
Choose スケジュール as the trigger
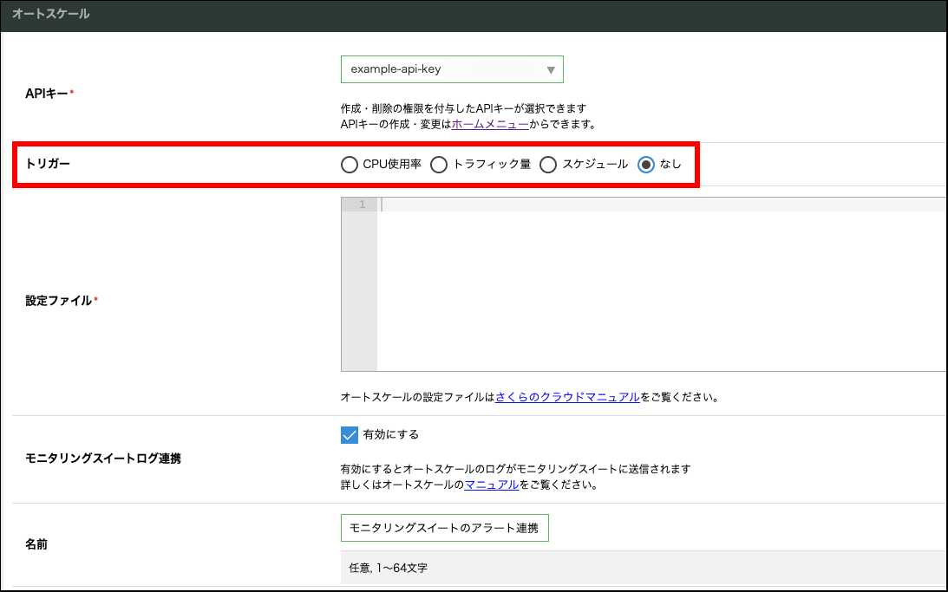pyautogui.click(x=548, y=165)
